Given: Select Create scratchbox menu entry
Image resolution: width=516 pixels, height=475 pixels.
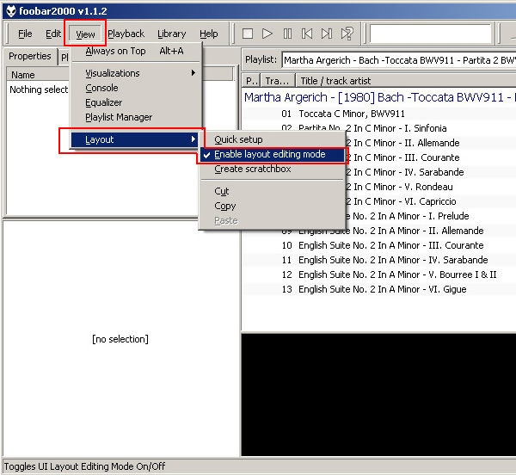Looking at the screenshot, I should pyautogui.click(x=273, y=169).
